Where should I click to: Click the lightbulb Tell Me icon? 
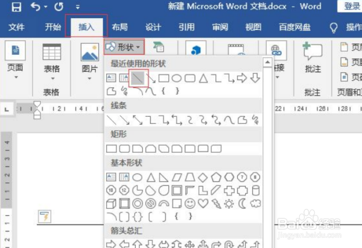pyautogui.click(x=334, y=28)
